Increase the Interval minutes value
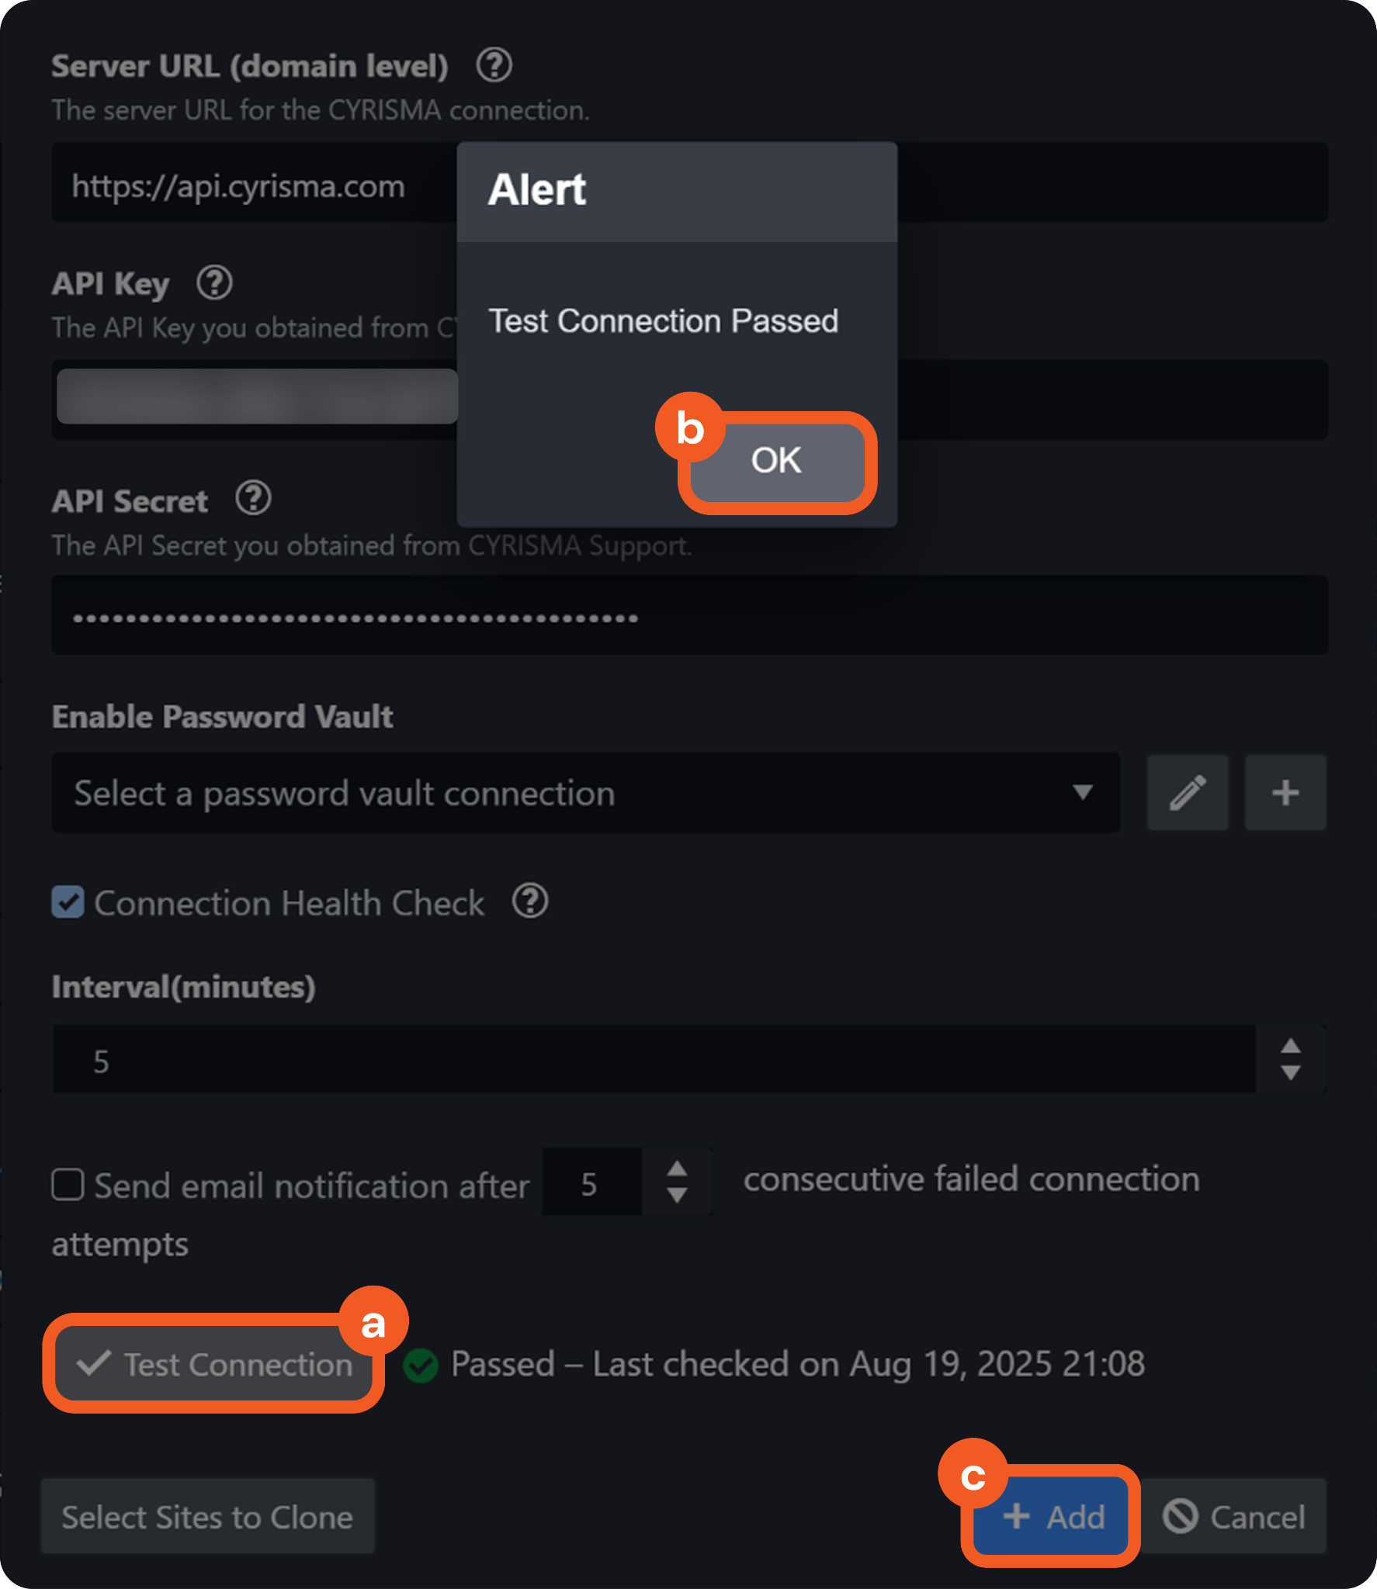1377x1589 pixels. 1290,1046
